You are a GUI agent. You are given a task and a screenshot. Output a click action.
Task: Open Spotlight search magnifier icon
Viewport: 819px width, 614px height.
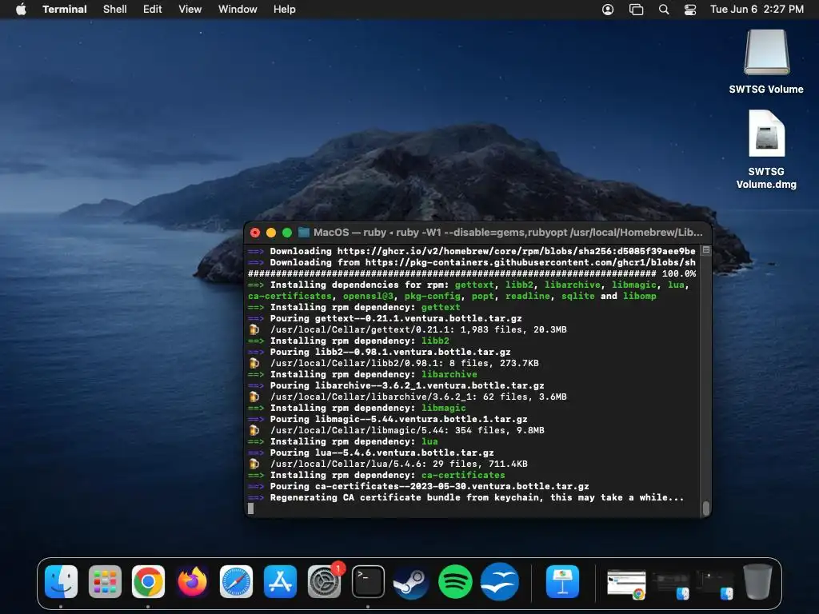tap(663, 10)
